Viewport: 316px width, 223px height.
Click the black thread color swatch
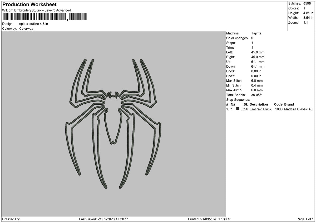click(x=238, y=109)
